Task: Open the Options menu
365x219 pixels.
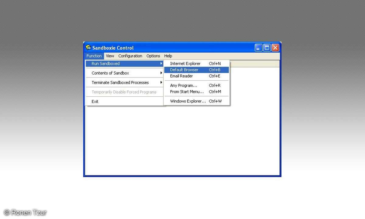Action: pyautogui.click(x=153, y=56)
